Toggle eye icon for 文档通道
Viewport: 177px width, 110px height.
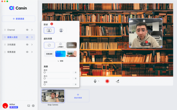tap(27, 45)
